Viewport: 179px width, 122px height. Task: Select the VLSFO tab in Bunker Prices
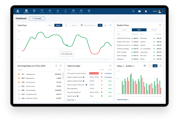coord(124,30)
